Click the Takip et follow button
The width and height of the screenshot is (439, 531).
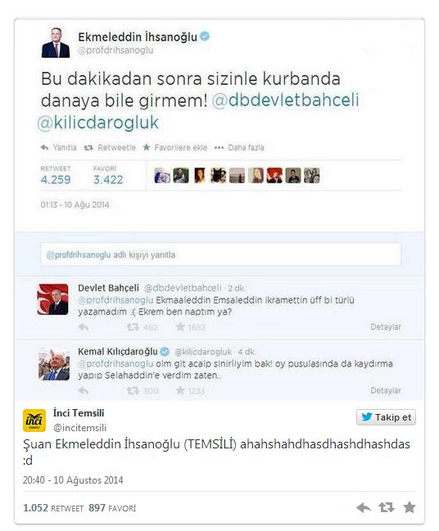coord(386,417)
